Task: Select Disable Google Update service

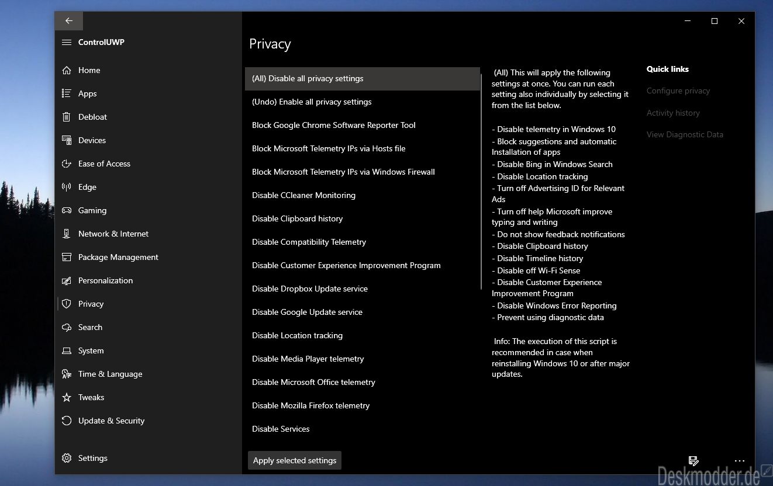Action: coord(363,312)
